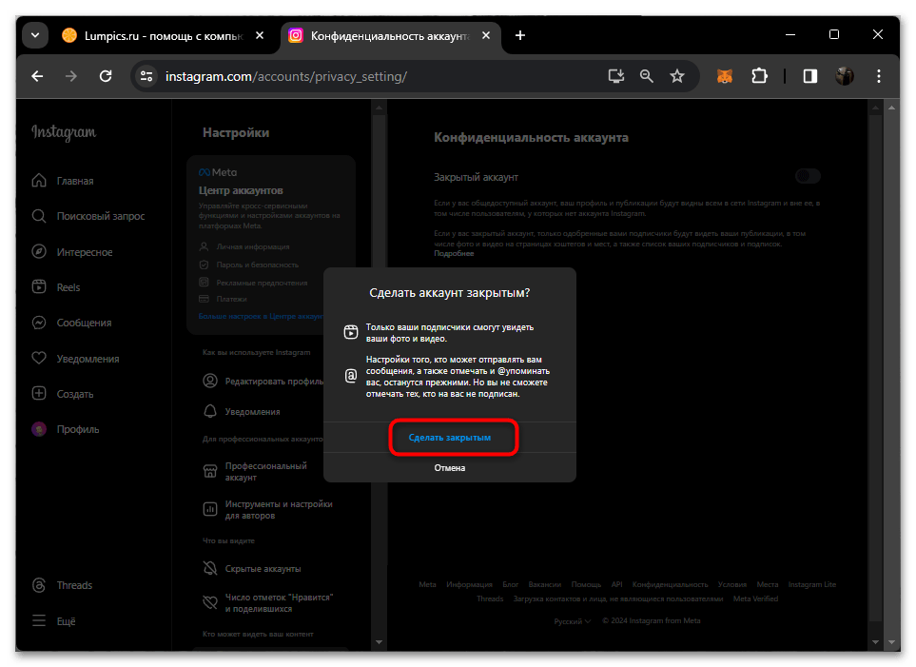The width and height of the screenshot is (916, 667).
Task: Click Meta footer link
Action: (x=427, y=584)
